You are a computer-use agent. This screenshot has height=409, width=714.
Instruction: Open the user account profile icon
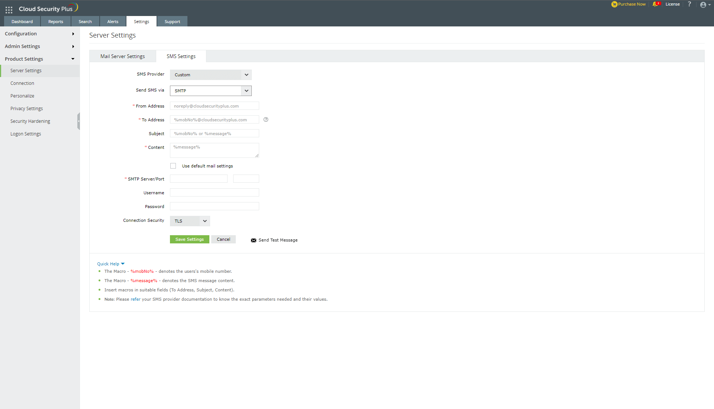[x=703, y=5]
